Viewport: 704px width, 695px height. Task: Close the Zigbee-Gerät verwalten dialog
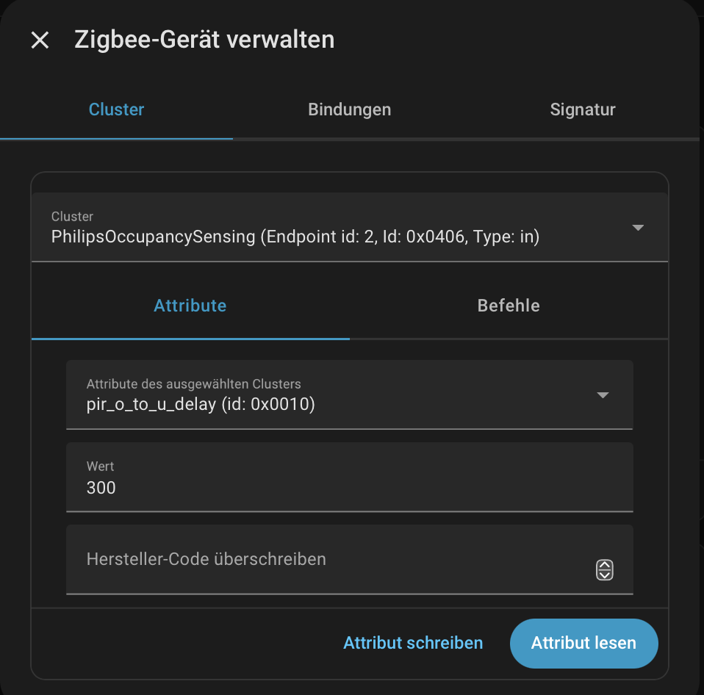click(40, 40)
